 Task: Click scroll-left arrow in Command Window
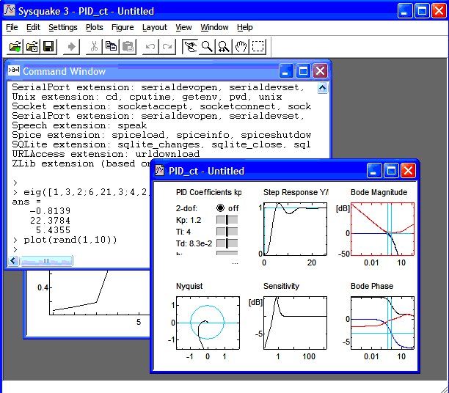point(13,261)
